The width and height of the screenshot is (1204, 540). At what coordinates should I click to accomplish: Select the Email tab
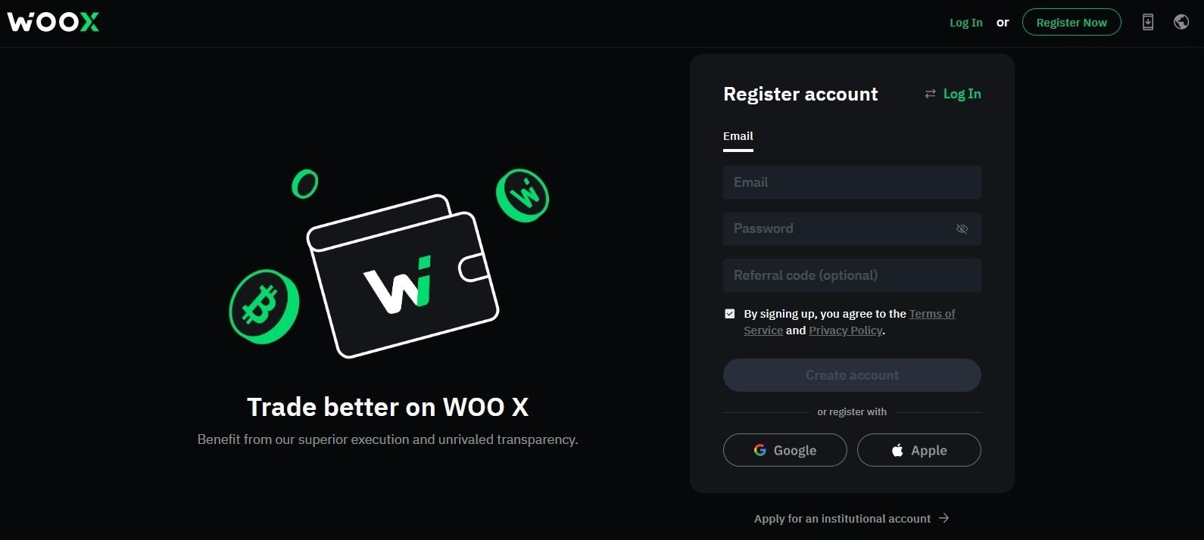(738, 137)
